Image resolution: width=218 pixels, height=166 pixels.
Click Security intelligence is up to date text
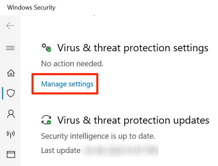click(x=98, y=136)
